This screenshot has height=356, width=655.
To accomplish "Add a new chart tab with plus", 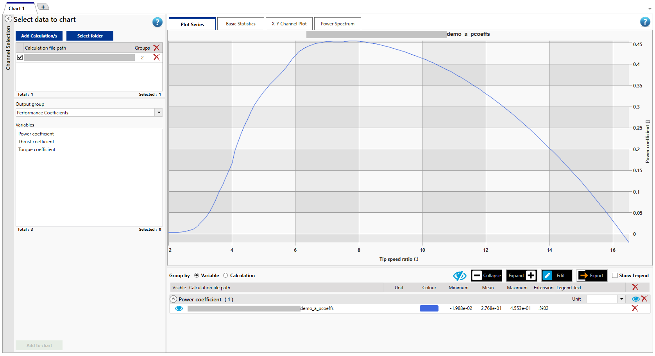I will (x=43, y=7).
